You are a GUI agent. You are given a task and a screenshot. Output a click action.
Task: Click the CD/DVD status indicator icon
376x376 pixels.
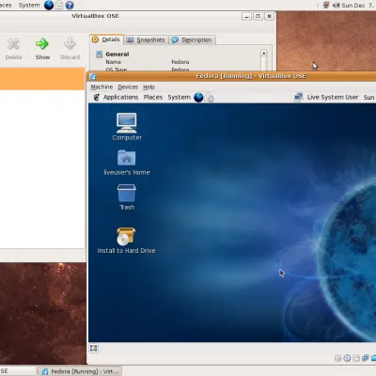point(347,358)
